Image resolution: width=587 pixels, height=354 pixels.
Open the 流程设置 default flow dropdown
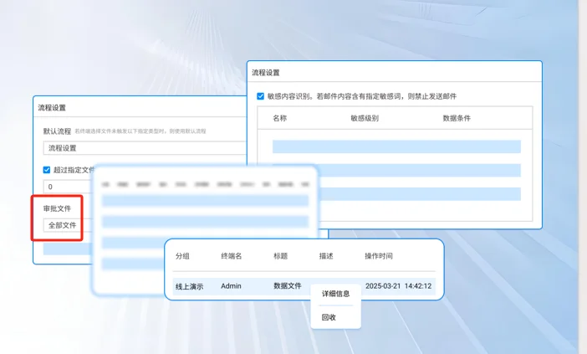point(145,148)
